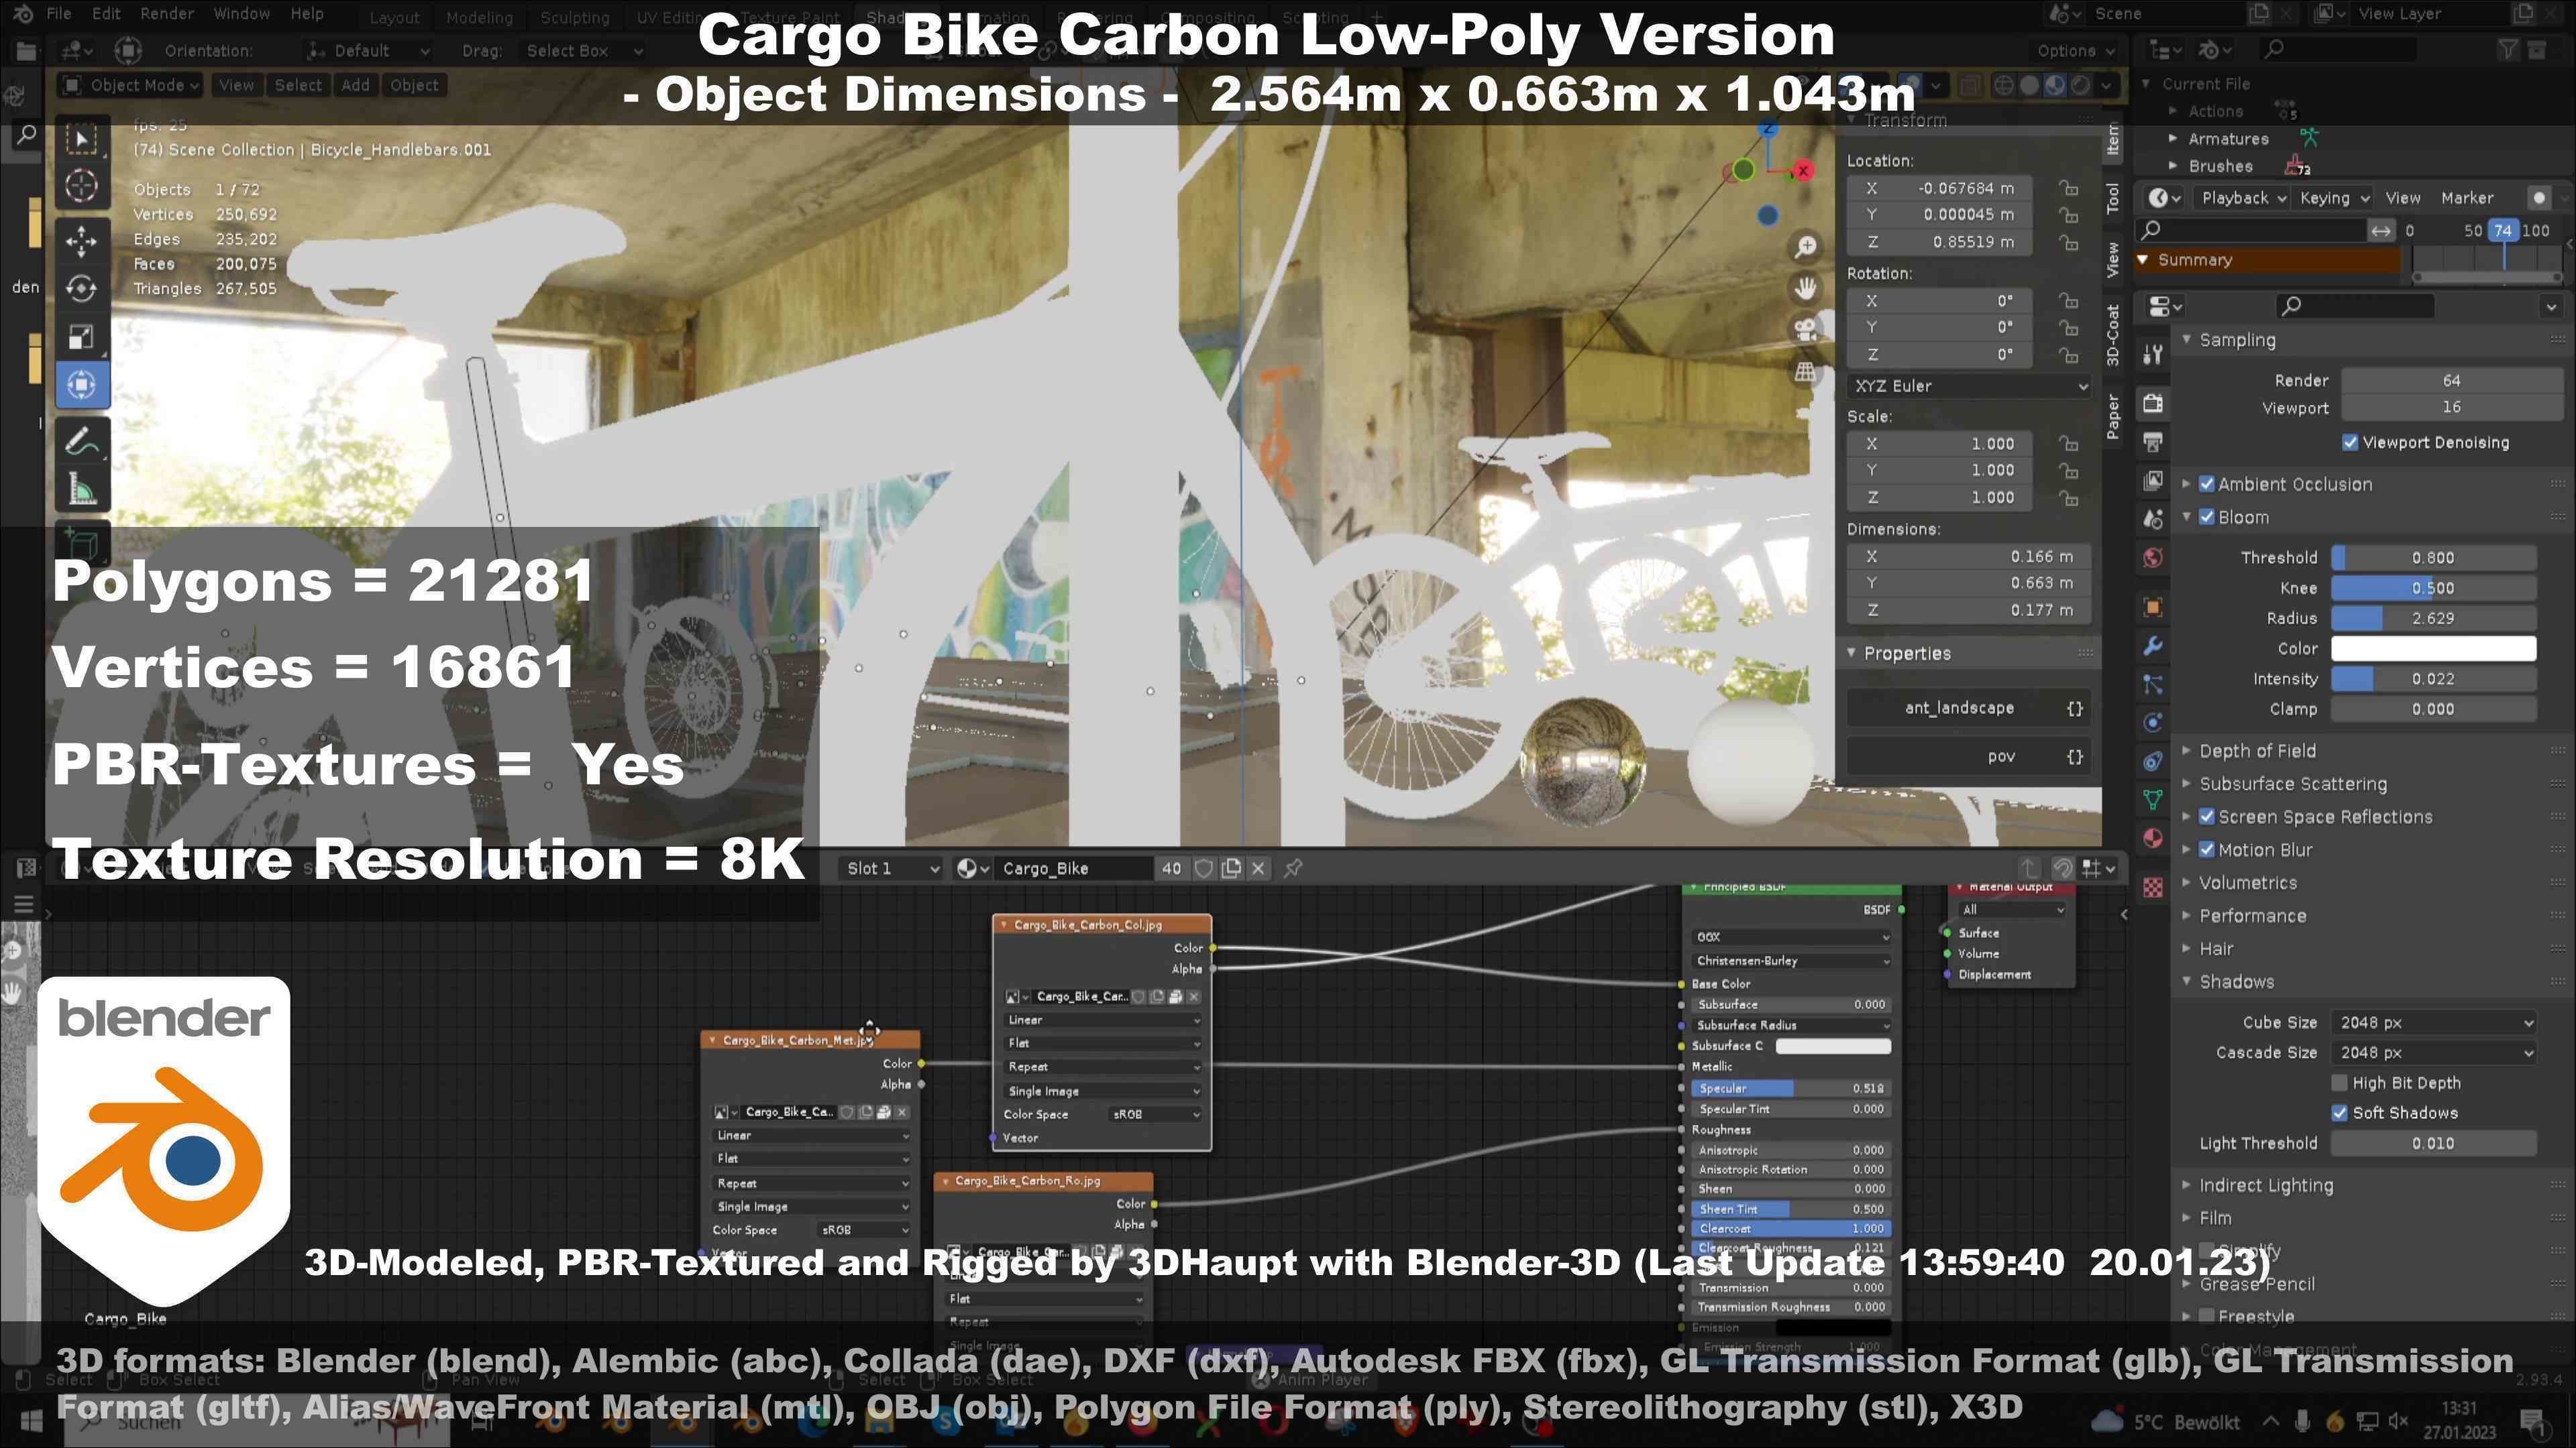
Task: Expand the Depth of Field panel
Action: [x=2256, y=751]
